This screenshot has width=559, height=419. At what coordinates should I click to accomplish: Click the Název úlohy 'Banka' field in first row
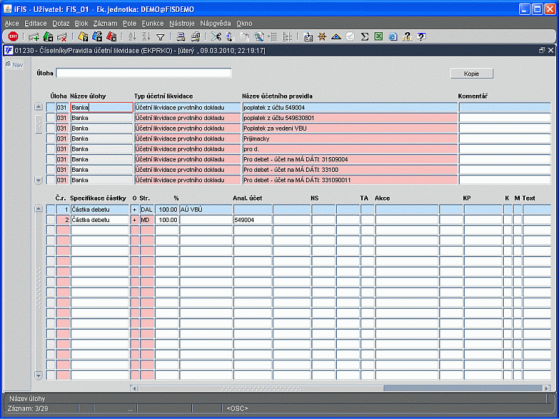click(101, 108)
